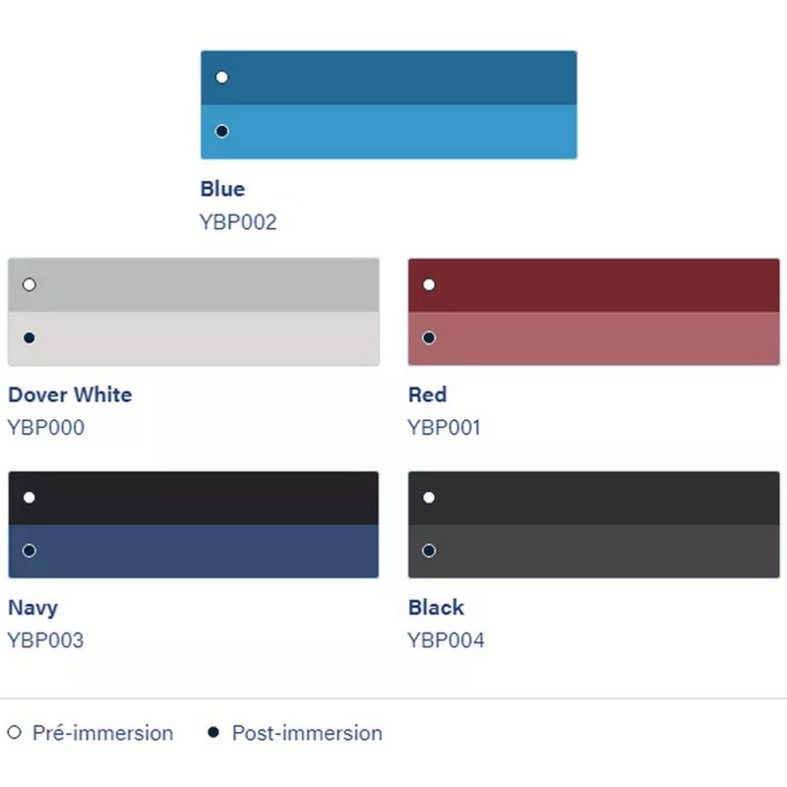Select the Black post-immersion grey swatch

pyautogui.click(x=593, y=552)
